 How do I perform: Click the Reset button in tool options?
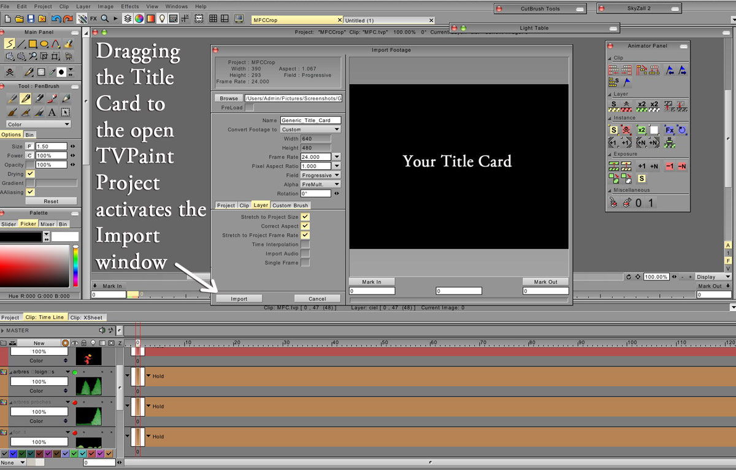(51, 201)
